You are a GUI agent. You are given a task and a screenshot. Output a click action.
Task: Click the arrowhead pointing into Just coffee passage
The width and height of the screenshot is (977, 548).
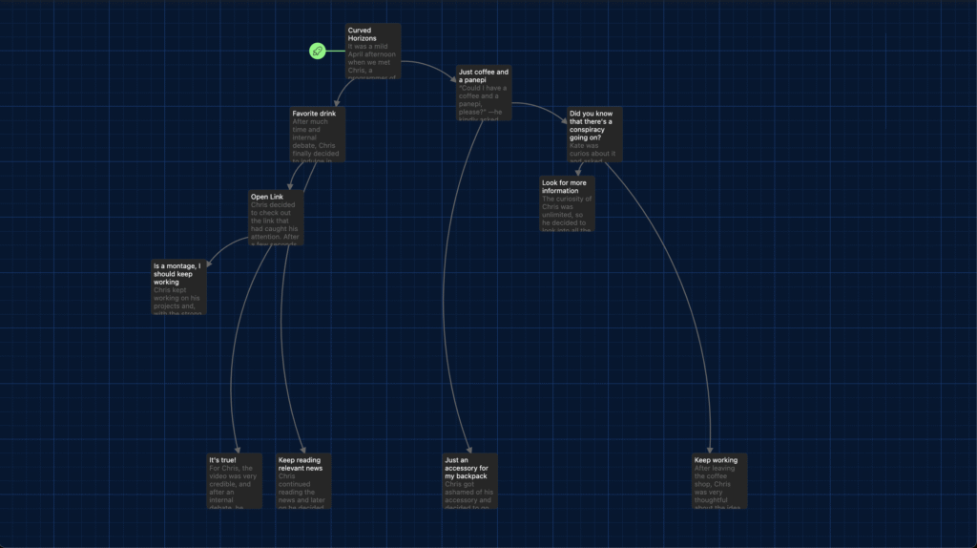point(453,80)
